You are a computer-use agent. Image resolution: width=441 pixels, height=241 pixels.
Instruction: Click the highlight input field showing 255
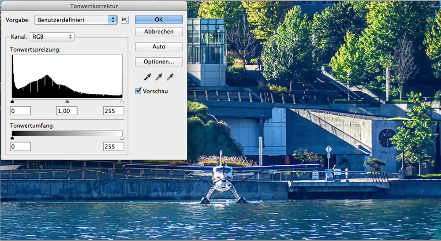114,111
